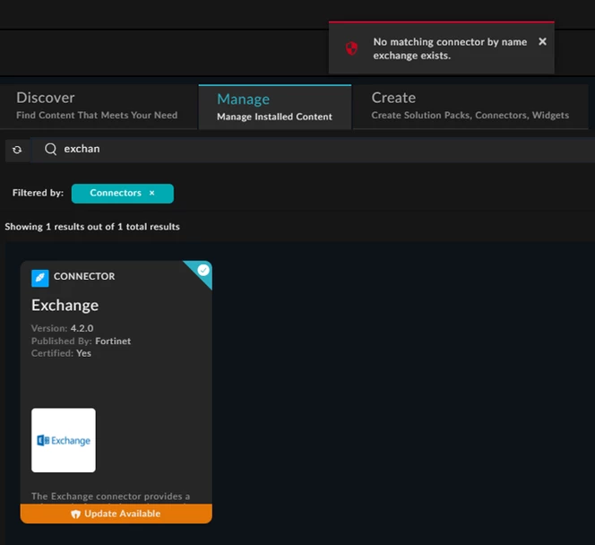Switch to the Manage tab
The image size is (595, 545).
point(275,107)
